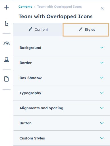This screenshot has width=110, height=146.
Task: Click the Team with Overlapped Icons breadcrumb
Action: pyautogui.click(x=59, y=7)
